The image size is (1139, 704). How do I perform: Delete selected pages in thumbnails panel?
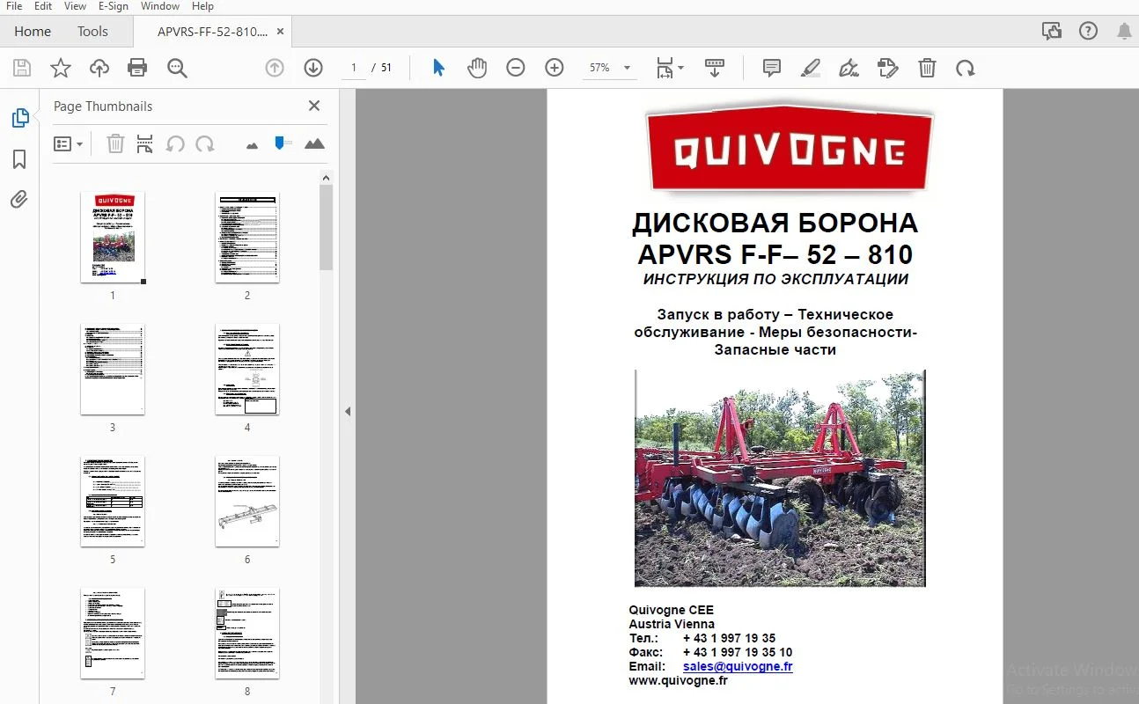(115, 143)
